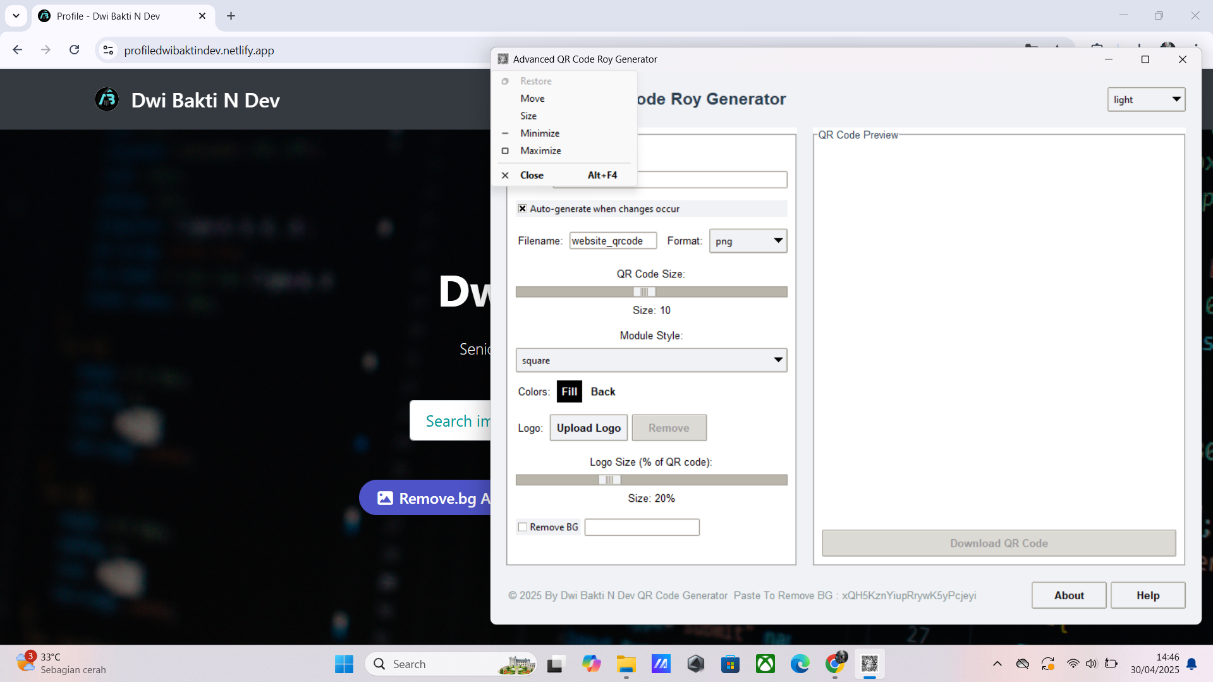Viewport: 1213px width, 682px height.
Task: Reload the Chrome page
Action: pyautogui.click(x=75, y=50)
